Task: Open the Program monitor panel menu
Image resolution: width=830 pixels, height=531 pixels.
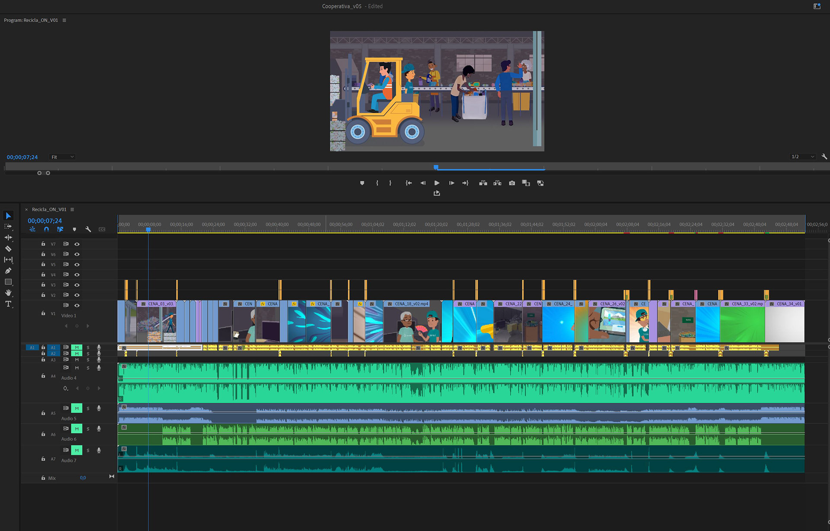Action: (x=64, y=20)
